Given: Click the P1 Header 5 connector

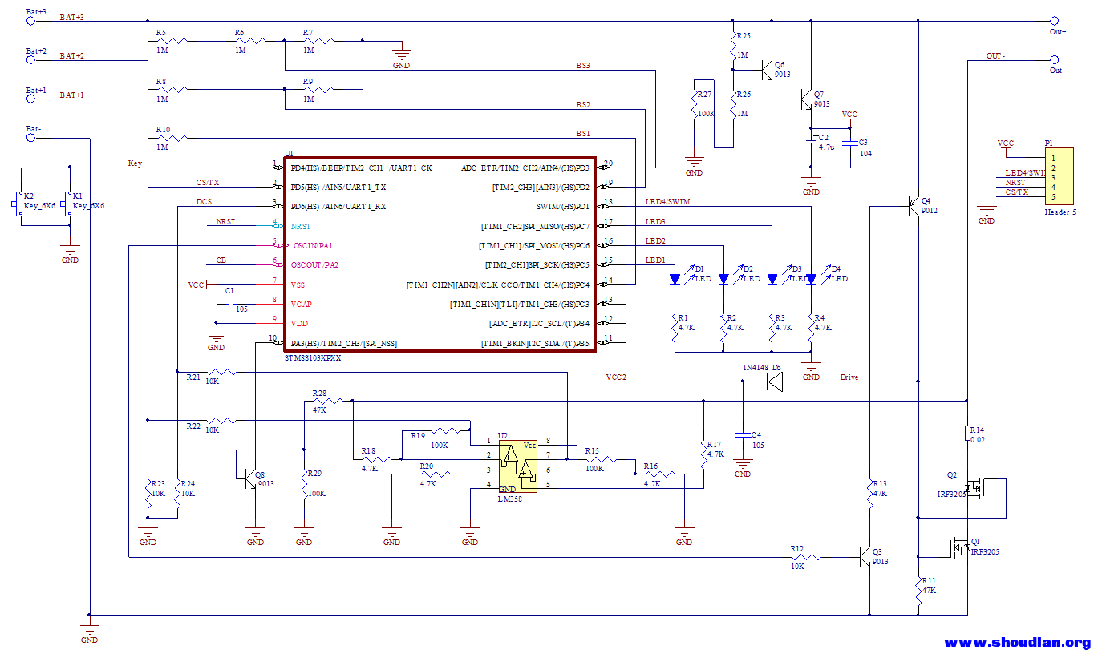Looking at the screenshot, I should point(1059,177).
